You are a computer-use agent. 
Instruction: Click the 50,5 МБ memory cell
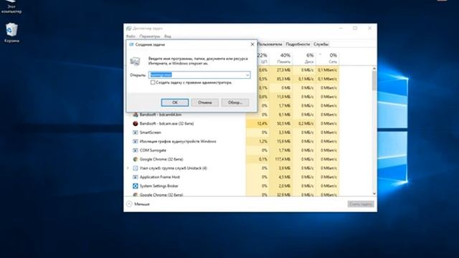click(x=280, y=124)
